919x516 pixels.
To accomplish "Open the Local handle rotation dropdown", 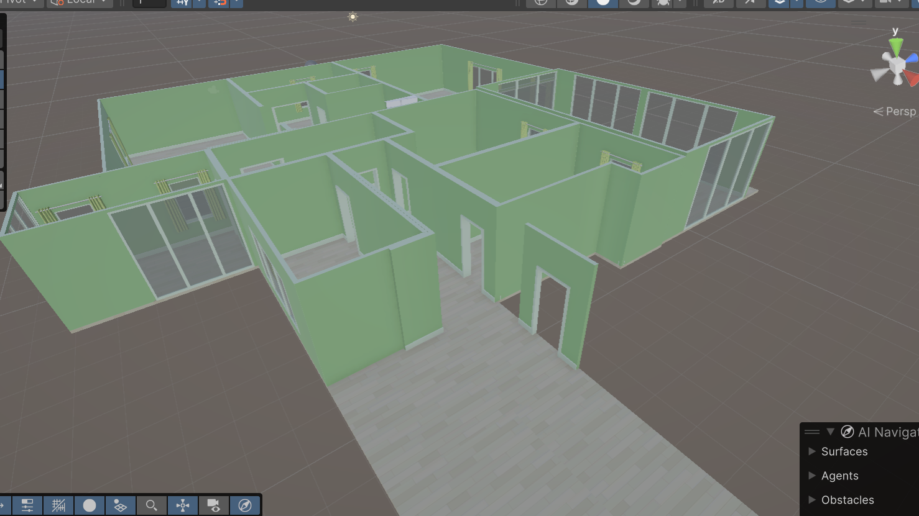I will [x=80, y=2].
